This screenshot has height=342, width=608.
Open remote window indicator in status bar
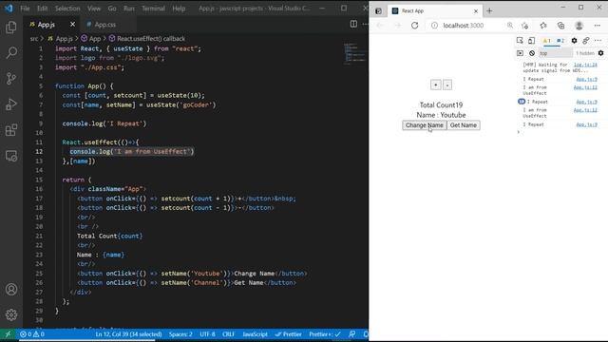click(x=8, y=333)
